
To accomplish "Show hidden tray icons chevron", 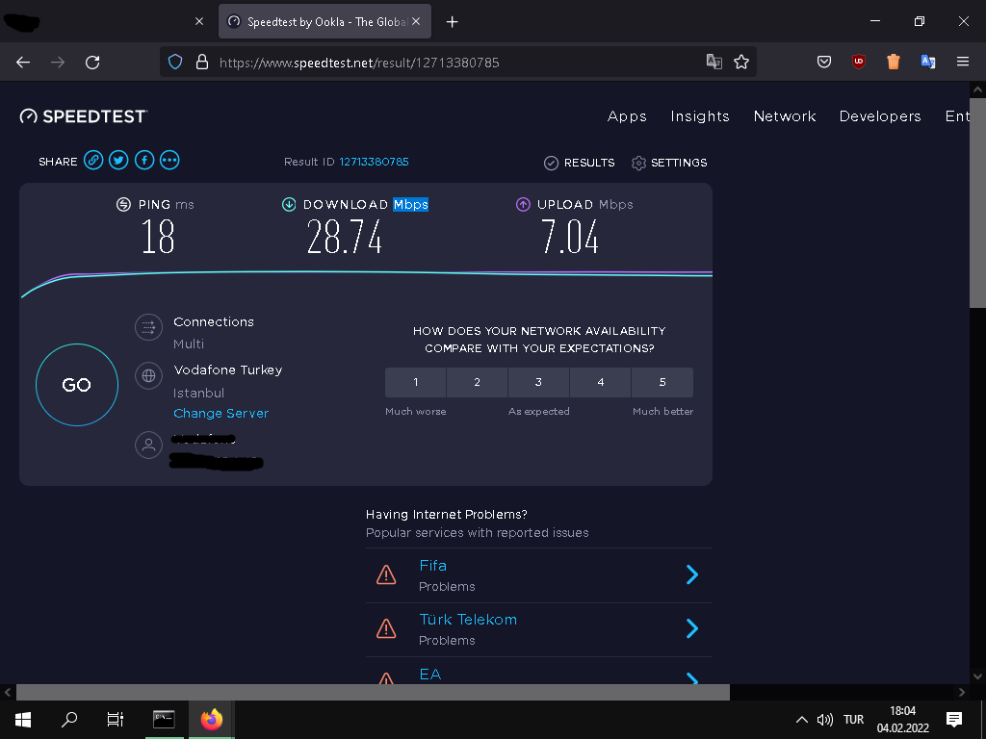I will click(802, 720).
